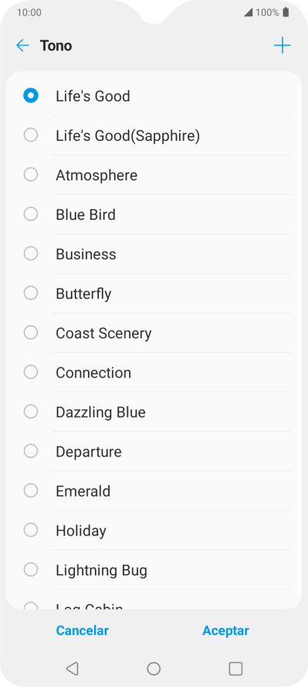
Task: Tap the Android home circle button
Action: pos(154,668)
